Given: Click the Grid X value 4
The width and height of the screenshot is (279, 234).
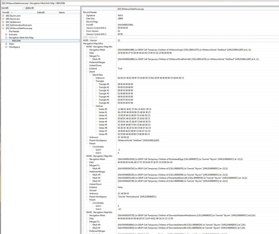Looking at the screenshot, I should 118,153.
